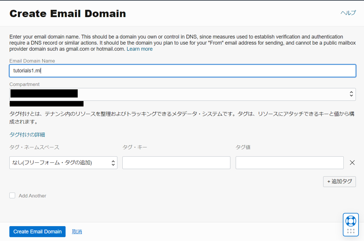Screen dimensions: 364x244
Task: Focus the Email Domain Name text field
Action: [182, 70]
